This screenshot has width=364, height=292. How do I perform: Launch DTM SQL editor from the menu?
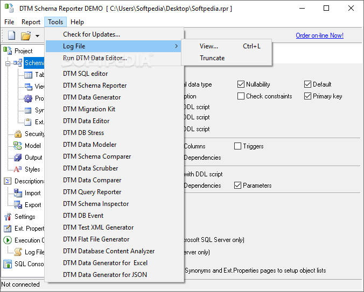coord(113,74)
